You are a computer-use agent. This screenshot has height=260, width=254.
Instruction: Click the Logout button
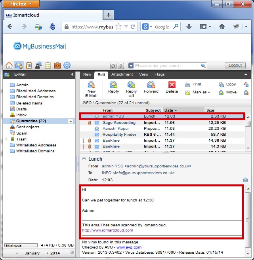[235, 65]
